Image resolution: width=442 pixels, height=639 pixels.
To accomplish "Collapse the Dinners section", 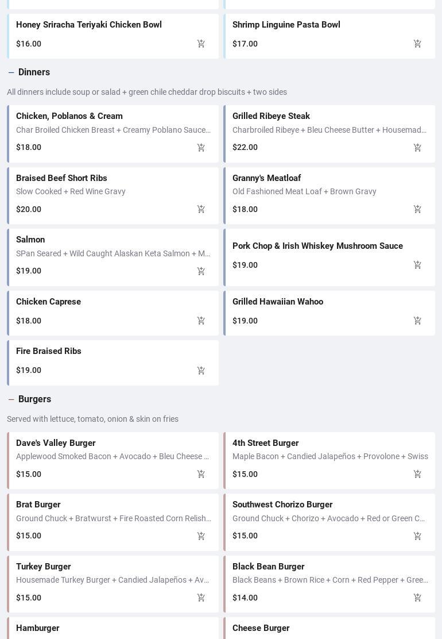I will click(11, 72).
